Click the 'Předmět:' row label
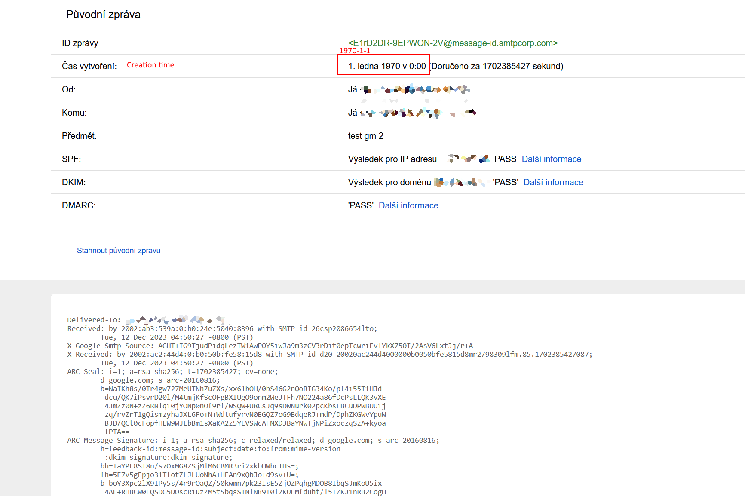Image resolution: width=745 pixels, height=496 pixels. click(79, 136)
